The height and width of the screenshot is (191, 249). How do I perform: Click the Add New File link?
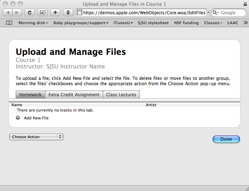pyautogui.click(x=36, y=118)
